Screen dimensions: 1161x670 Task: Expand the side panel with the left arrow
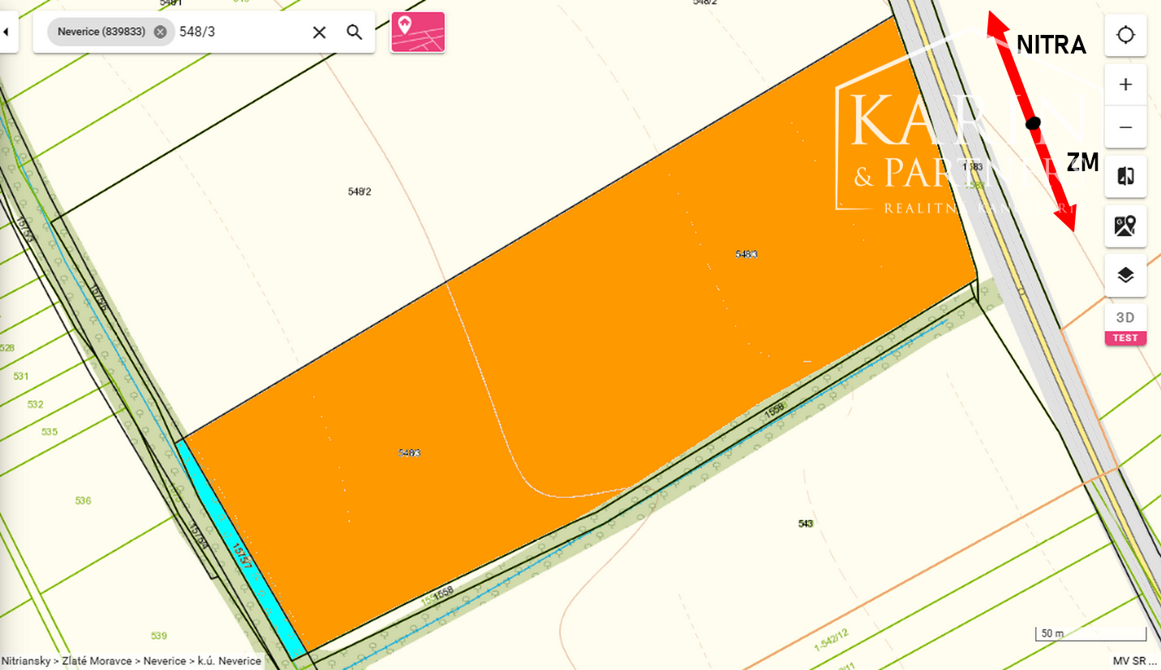click(x=6, y=32)
